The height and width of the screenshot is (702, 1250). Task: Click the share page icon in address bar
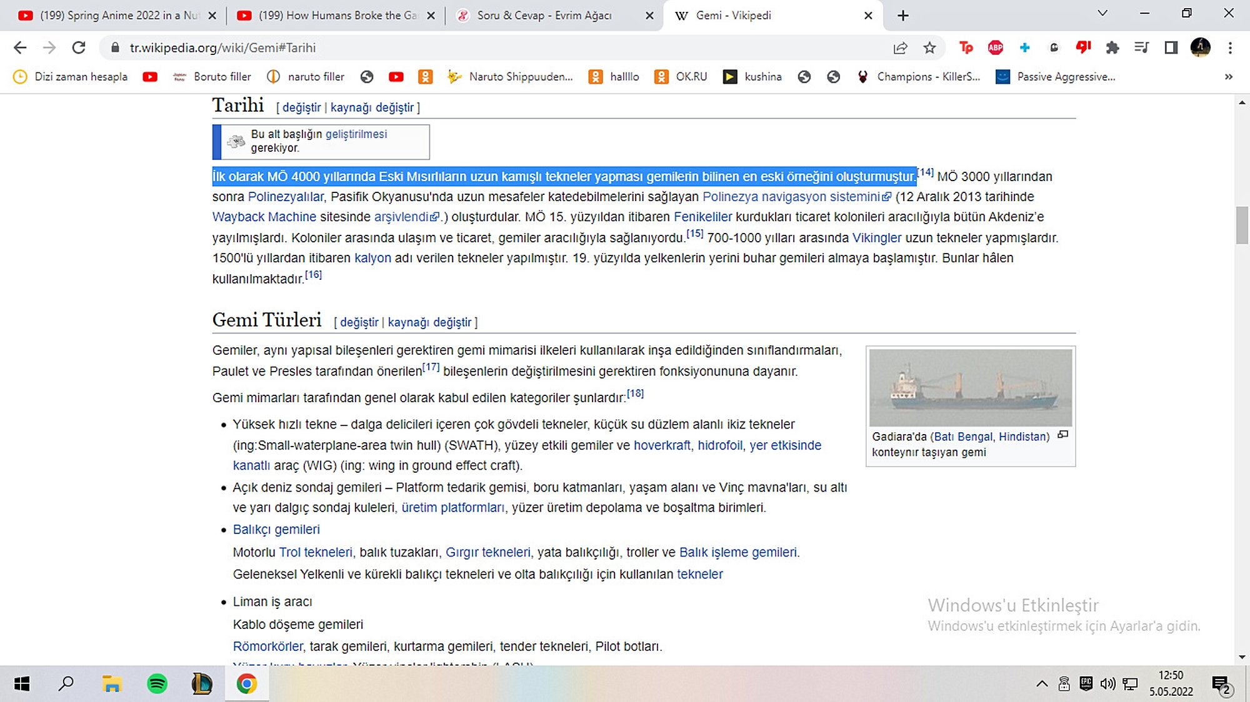click(900, 48)
